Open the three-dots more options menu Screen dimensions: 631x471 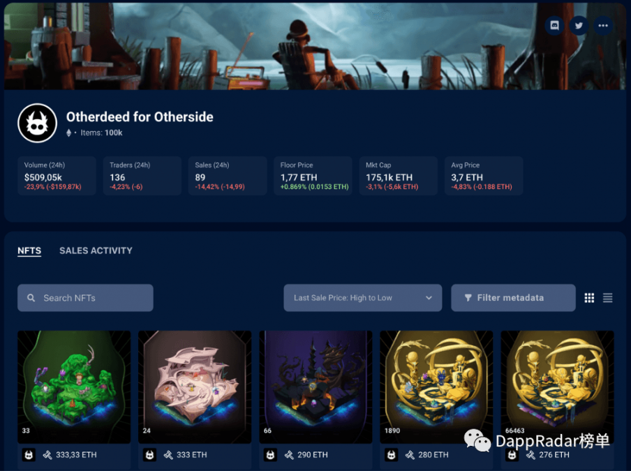(603, 25)
